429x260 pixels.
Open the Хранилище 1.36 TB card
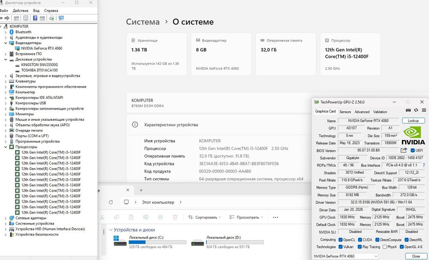coord(157,54)
